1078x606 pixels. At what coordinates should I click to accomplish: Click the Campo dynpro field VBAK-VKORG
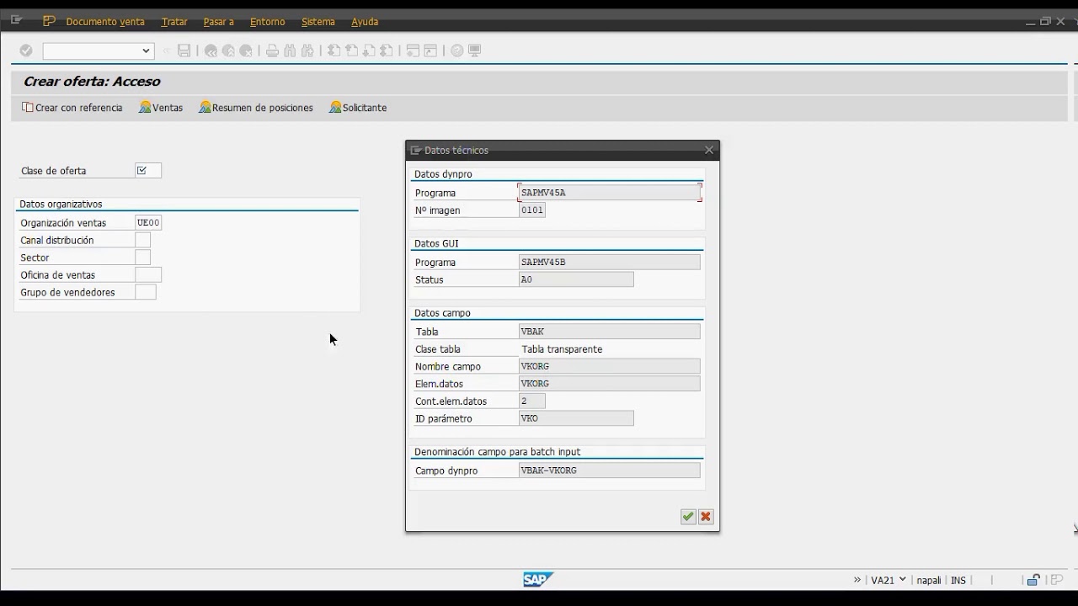[x=610, y=470]
